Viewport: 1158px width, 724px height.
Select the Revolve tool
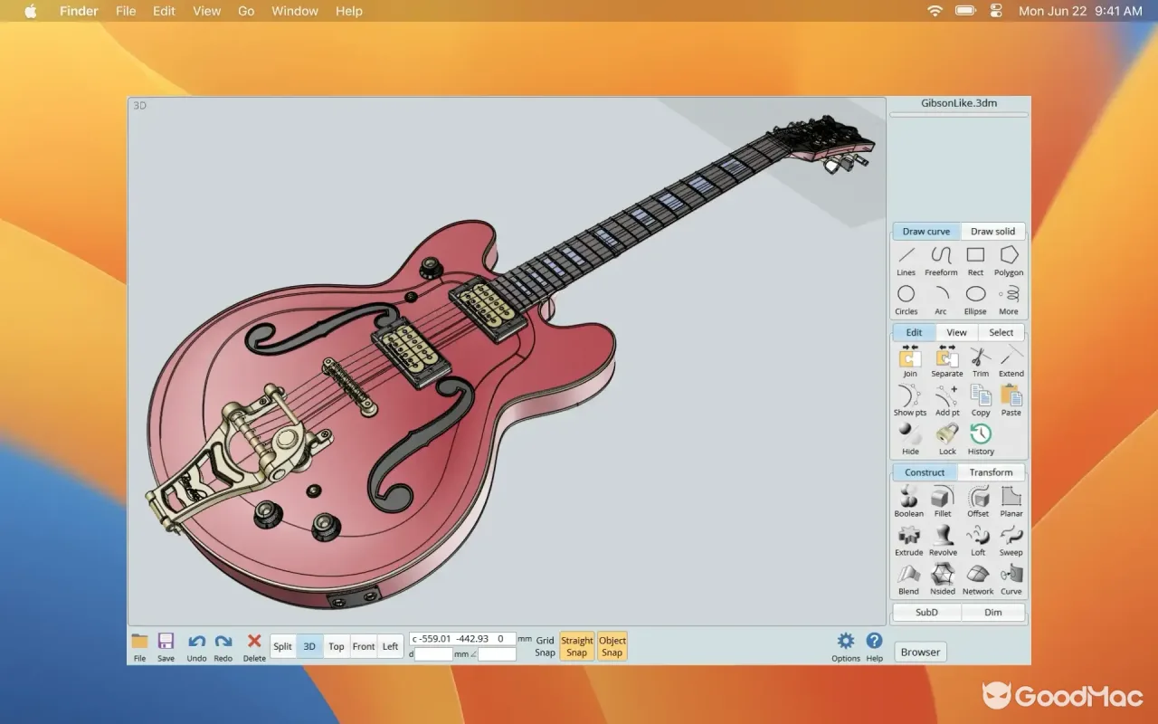pos(943,540)
